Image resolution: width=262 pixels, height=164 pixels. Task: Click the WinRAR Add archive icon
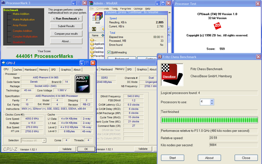98,18
